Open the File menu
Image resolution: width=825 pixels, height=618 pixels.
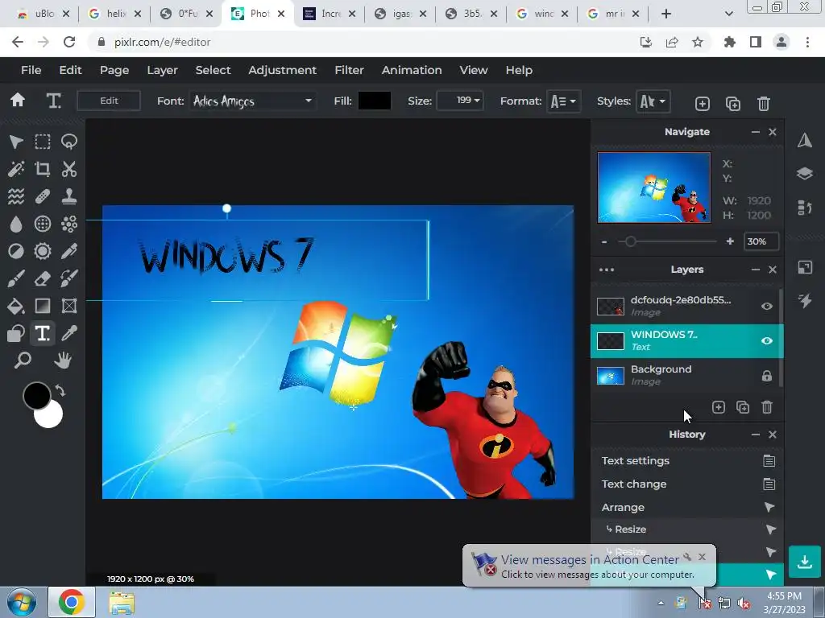click(x=31, y=70)
